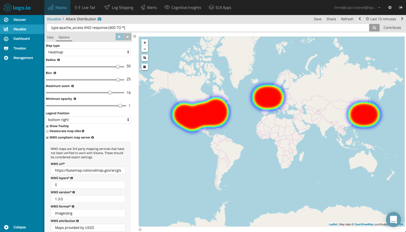Open Cognitive Insights
406x232 pixels.
tap(183, 8)
